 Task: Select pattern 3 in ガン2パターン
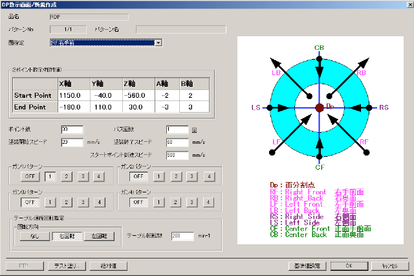[x=192, y=176]
